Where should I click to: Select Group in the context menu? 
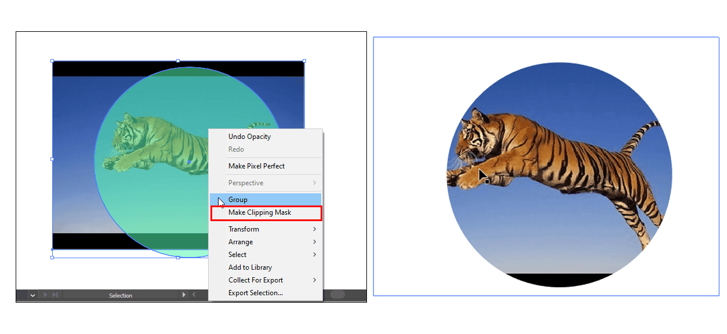238,200
